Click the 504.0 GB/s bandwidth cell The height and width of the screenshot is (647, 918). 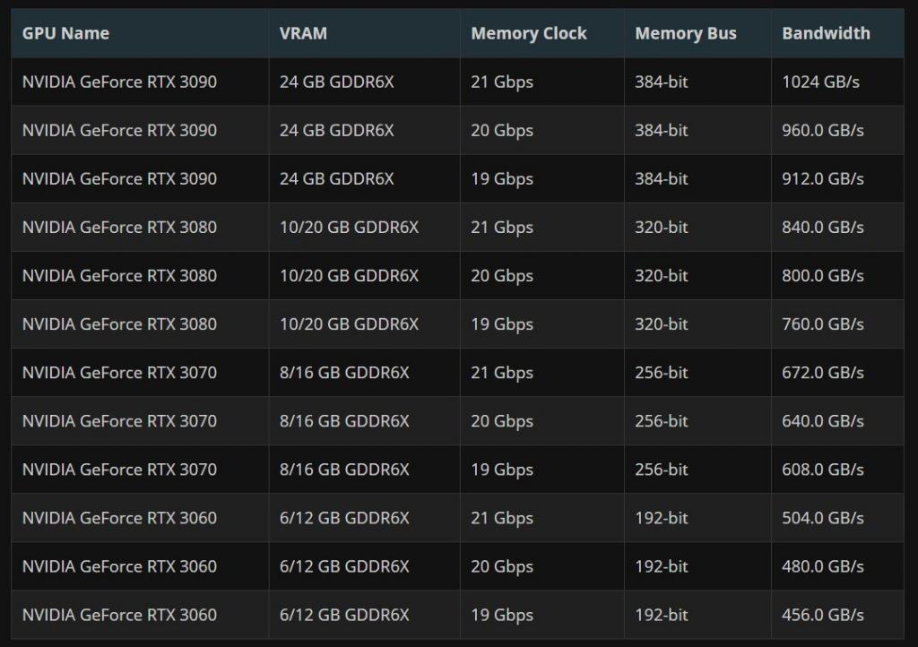tap(822, 517)
